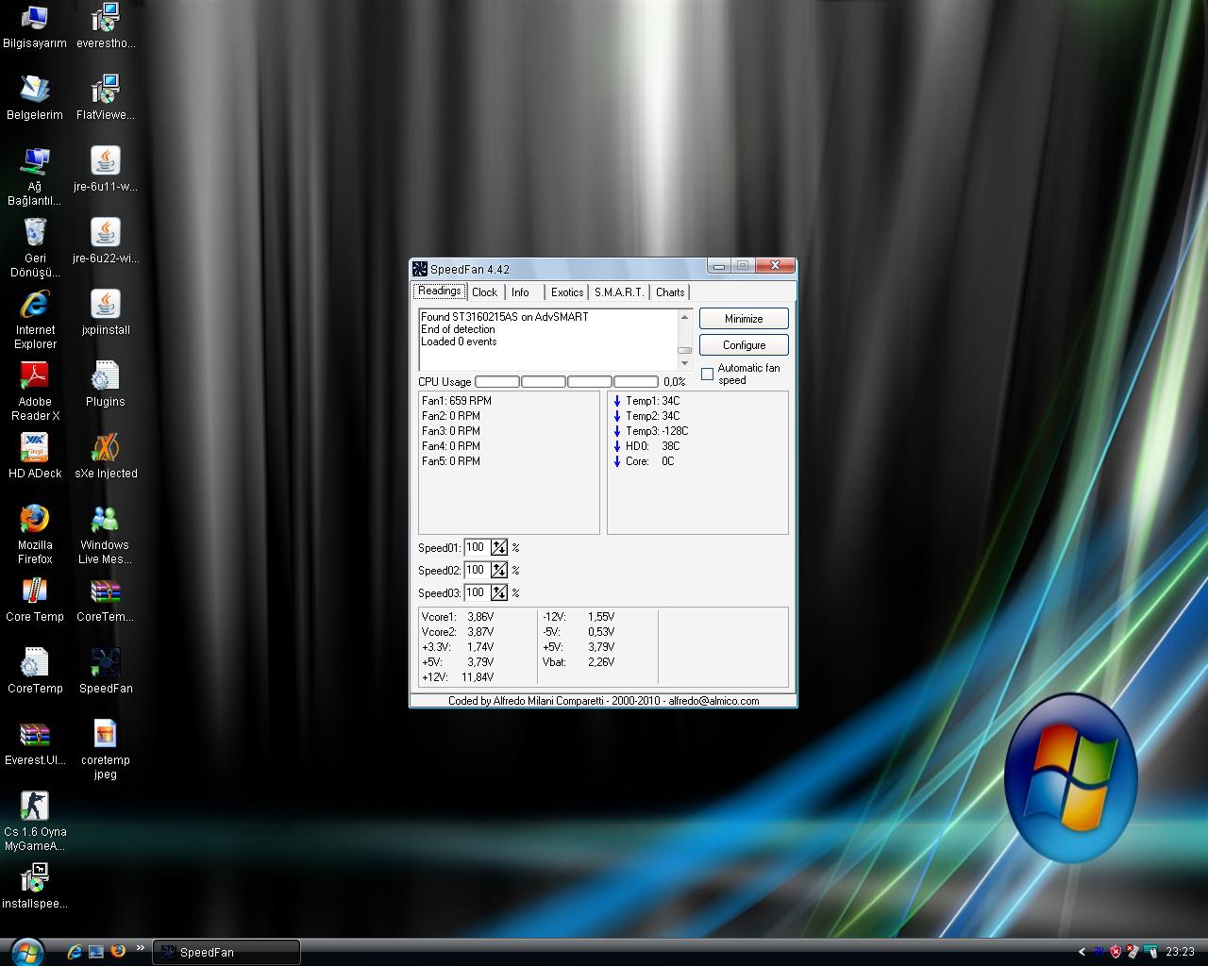The image size is (1208, 966).
Task: Click the red security shield tray icon
Action: pos(1115,952)
